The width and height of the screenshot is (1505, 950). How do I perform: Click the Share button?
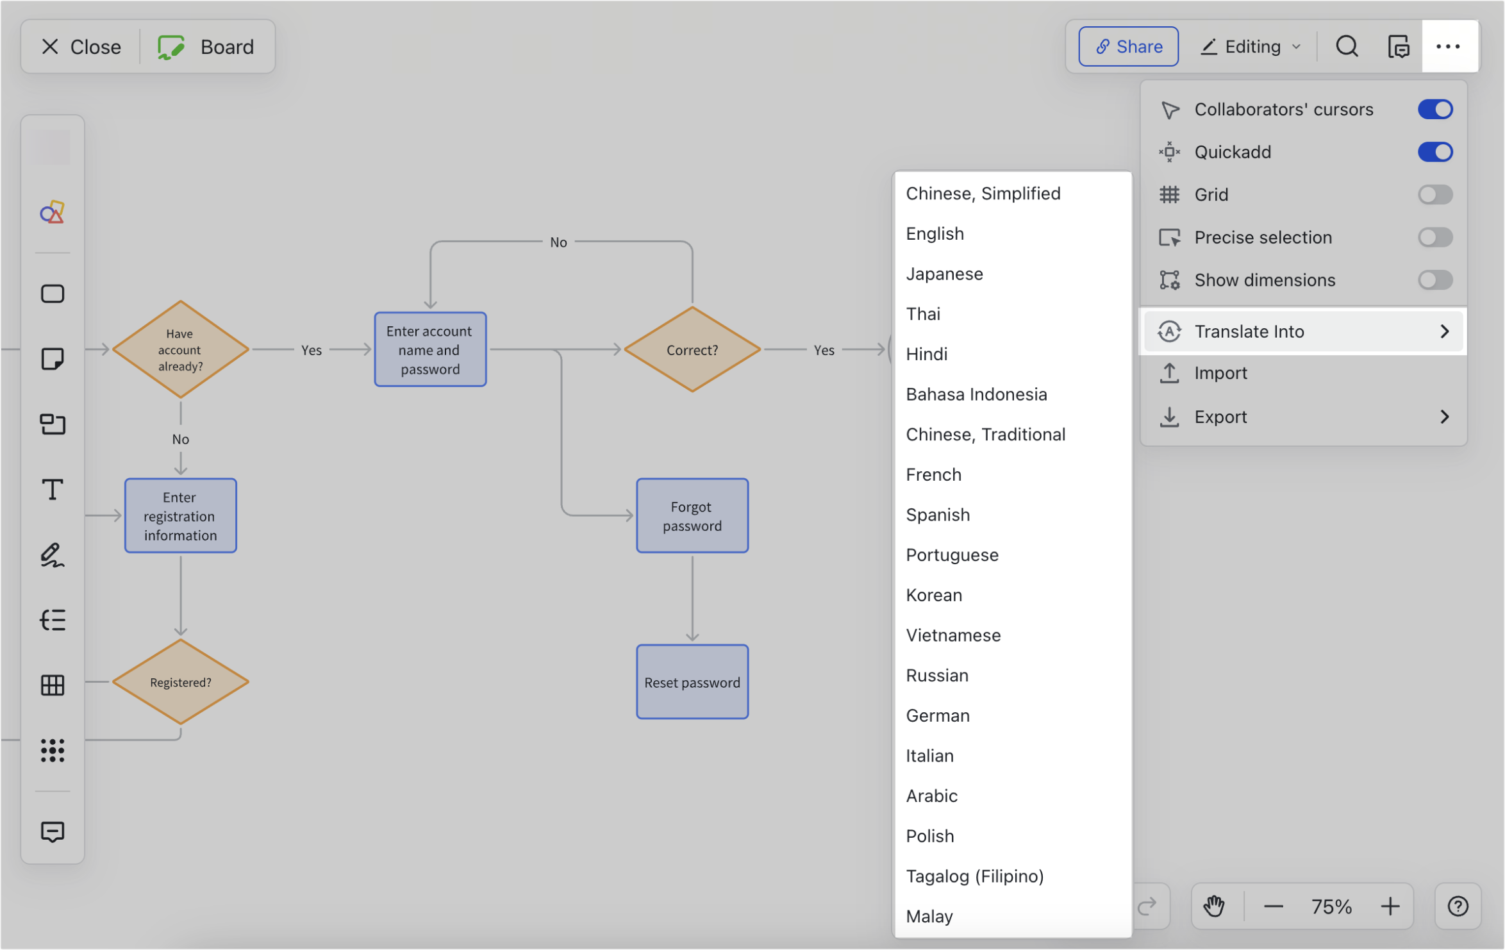tap(1128, 46)
